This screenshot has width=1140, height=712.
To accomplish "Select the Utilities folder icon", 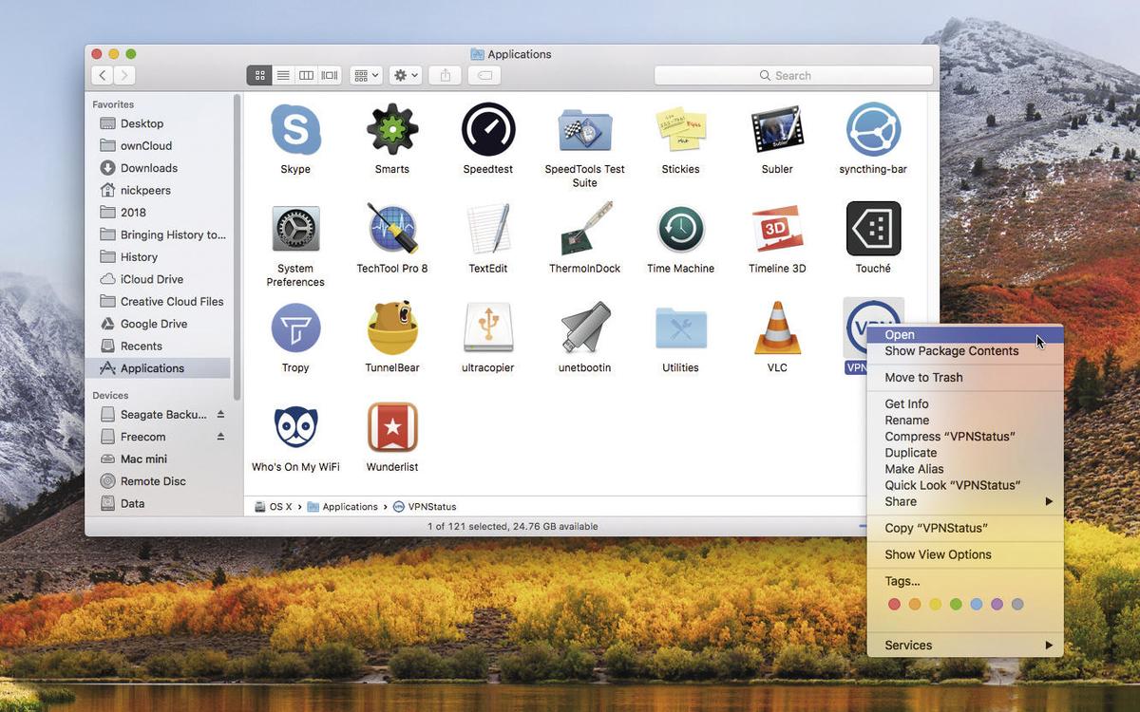I will tap(681, 328).
